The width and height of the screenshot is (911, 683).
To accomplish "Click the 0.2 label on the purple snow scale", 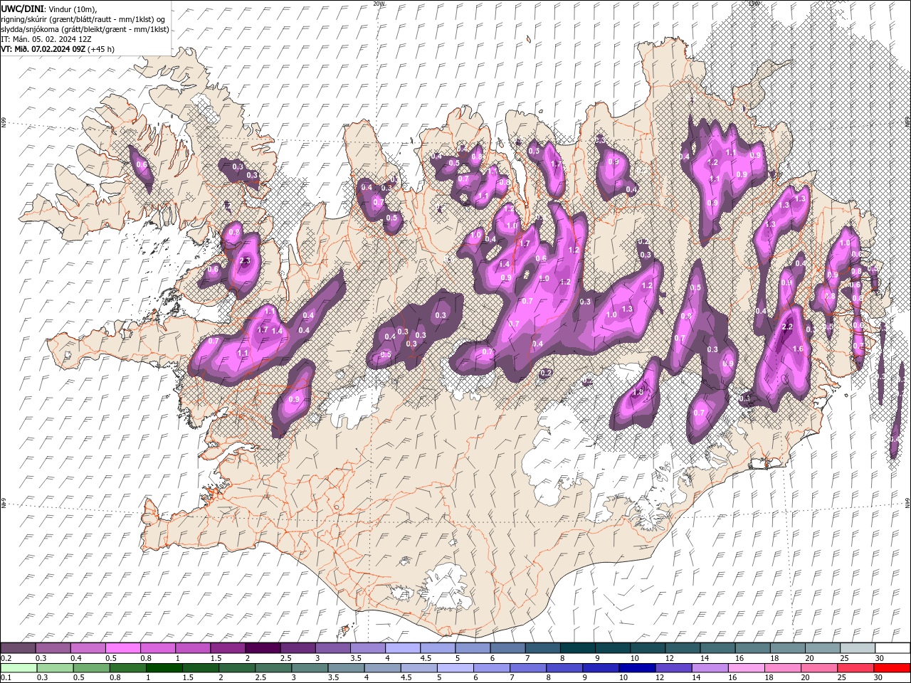I will 6,658.
